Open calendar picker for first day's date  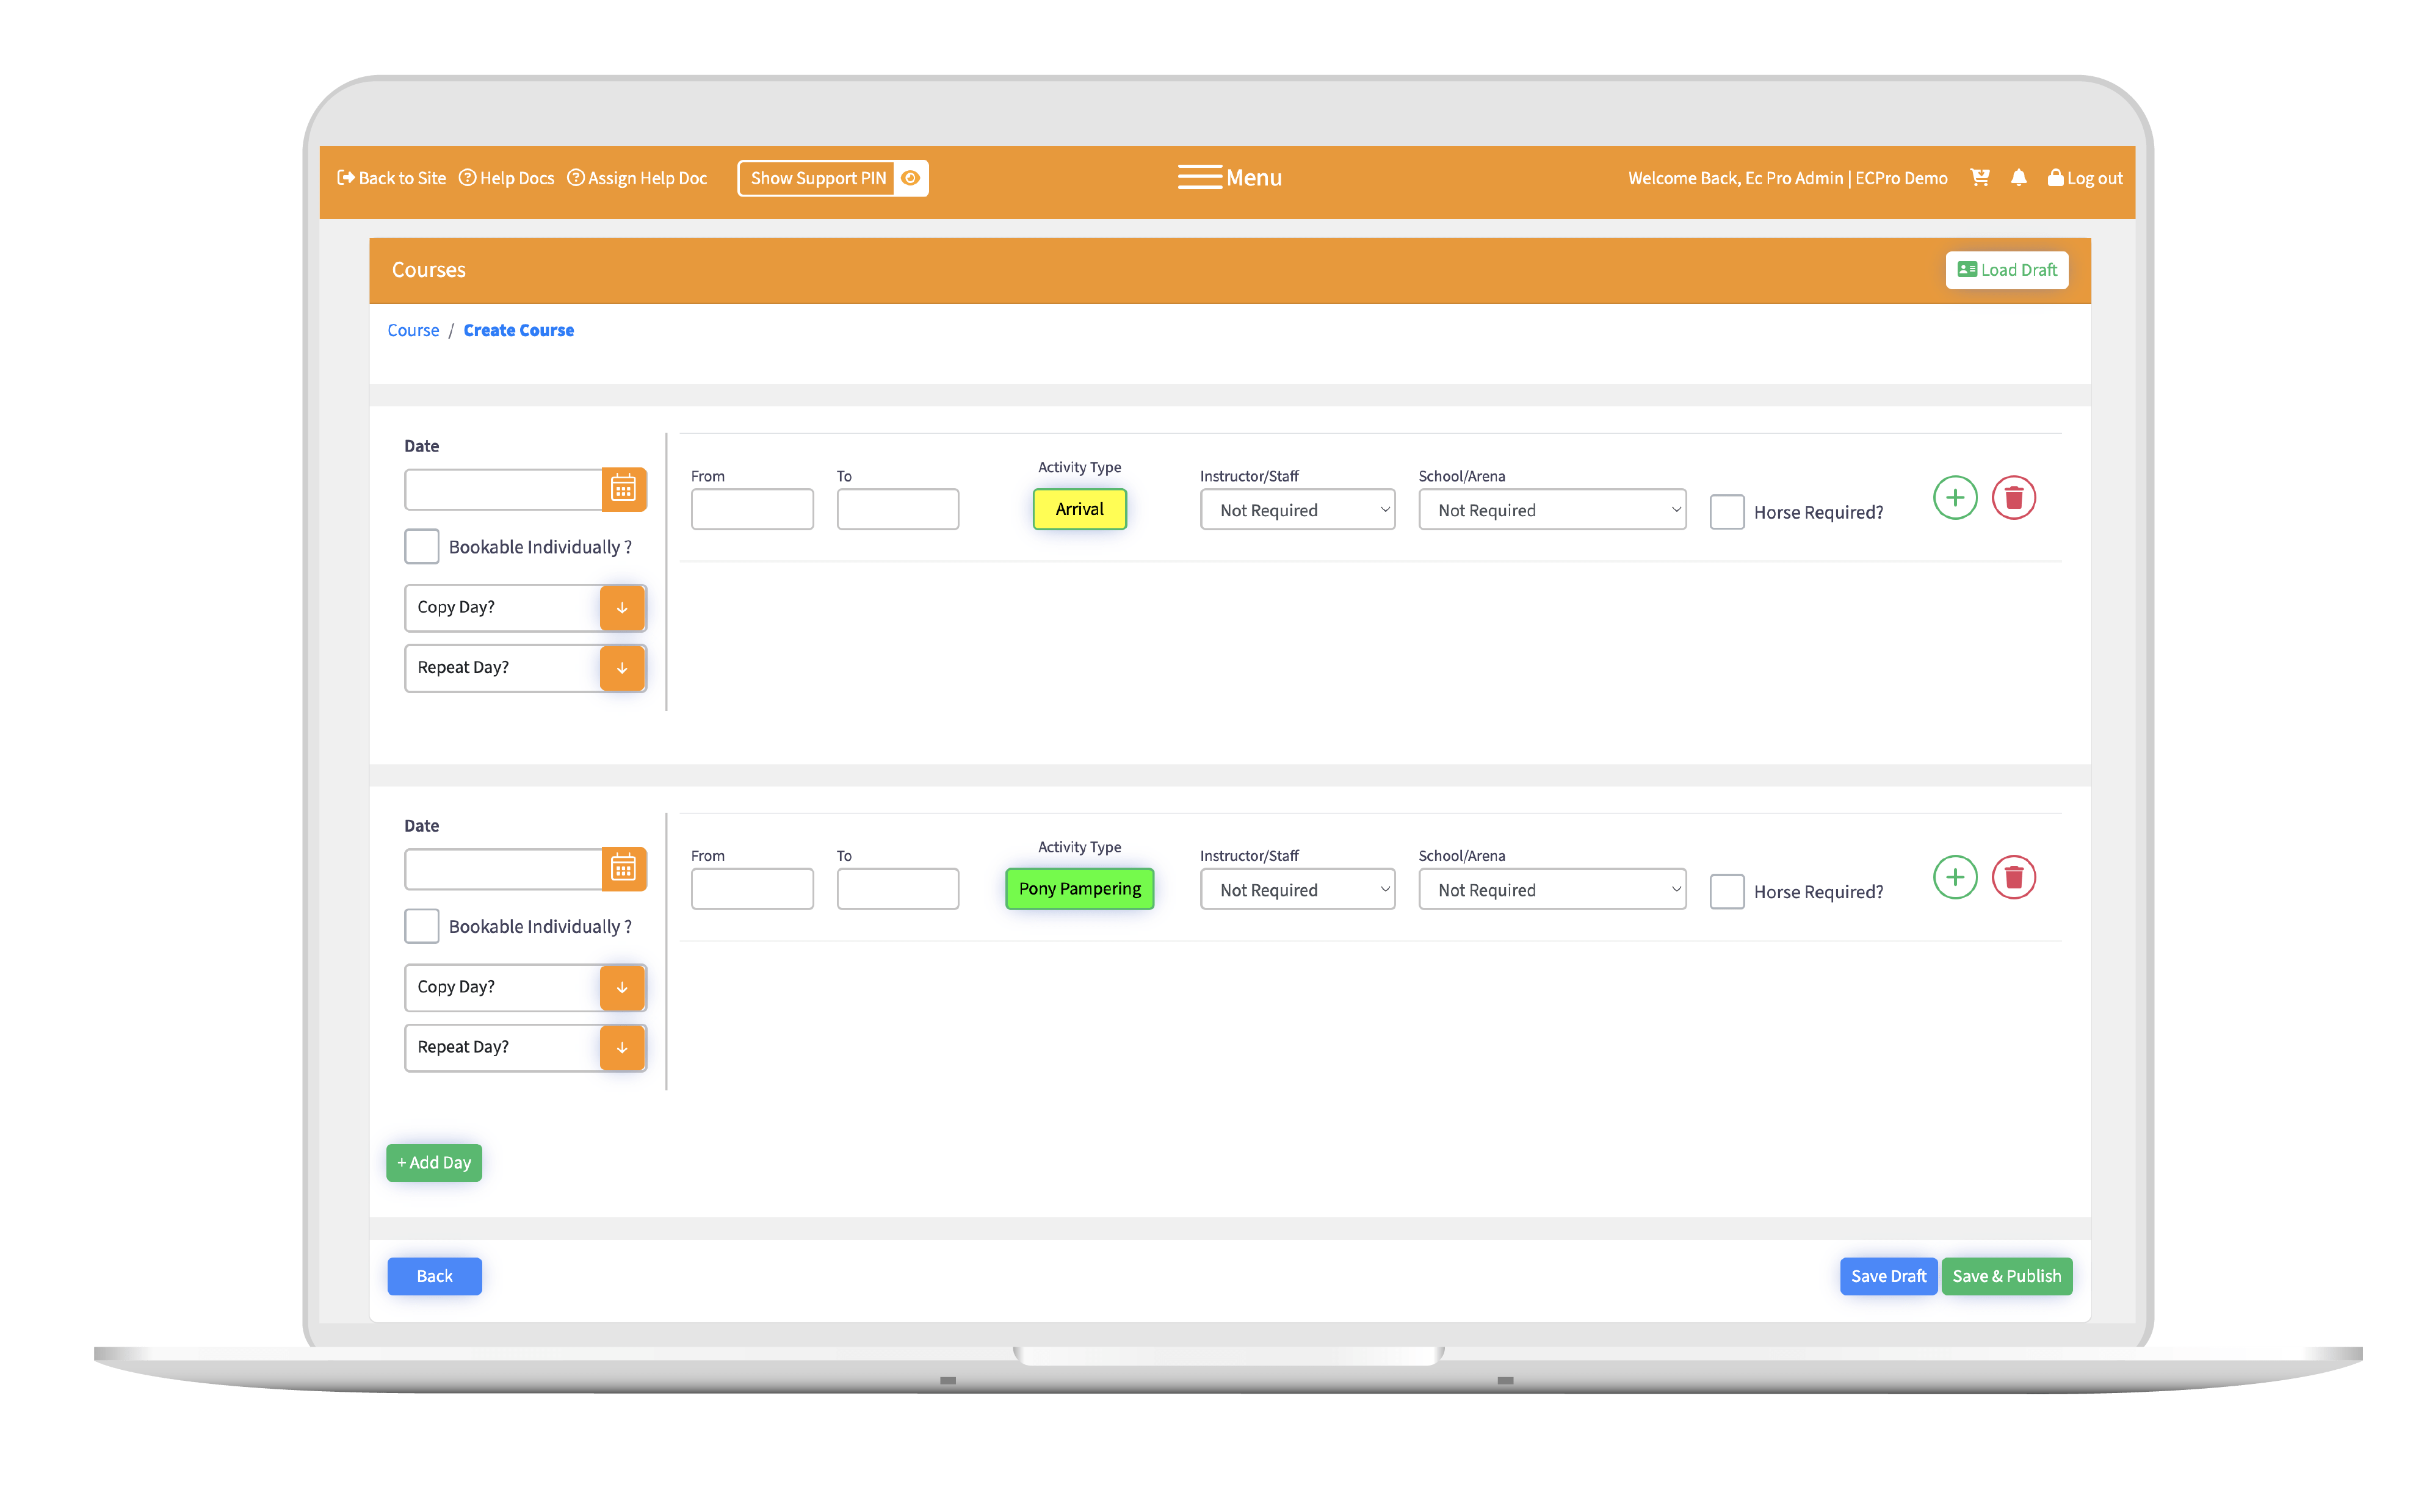[x=623, y=489]
